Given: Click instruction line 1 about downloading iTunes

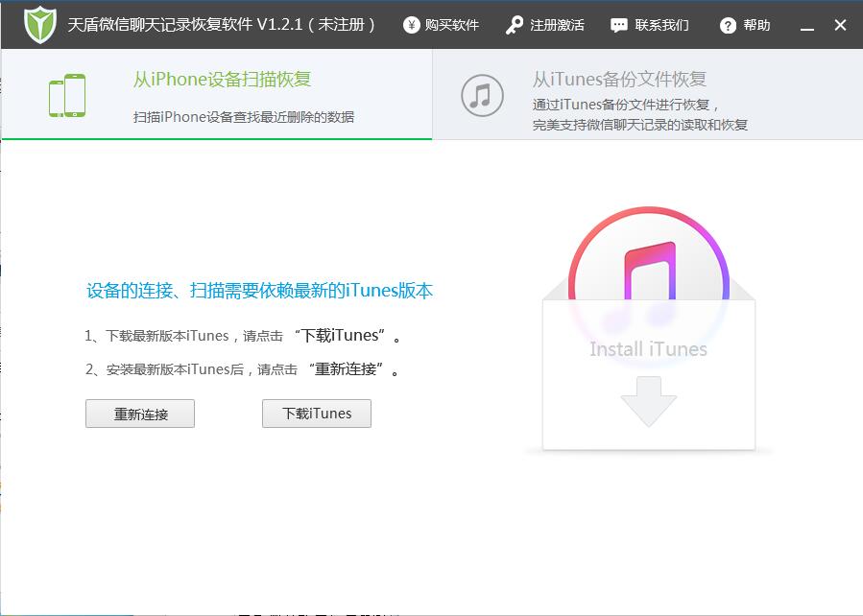Looking at the screenshot, I should point(243,336).
